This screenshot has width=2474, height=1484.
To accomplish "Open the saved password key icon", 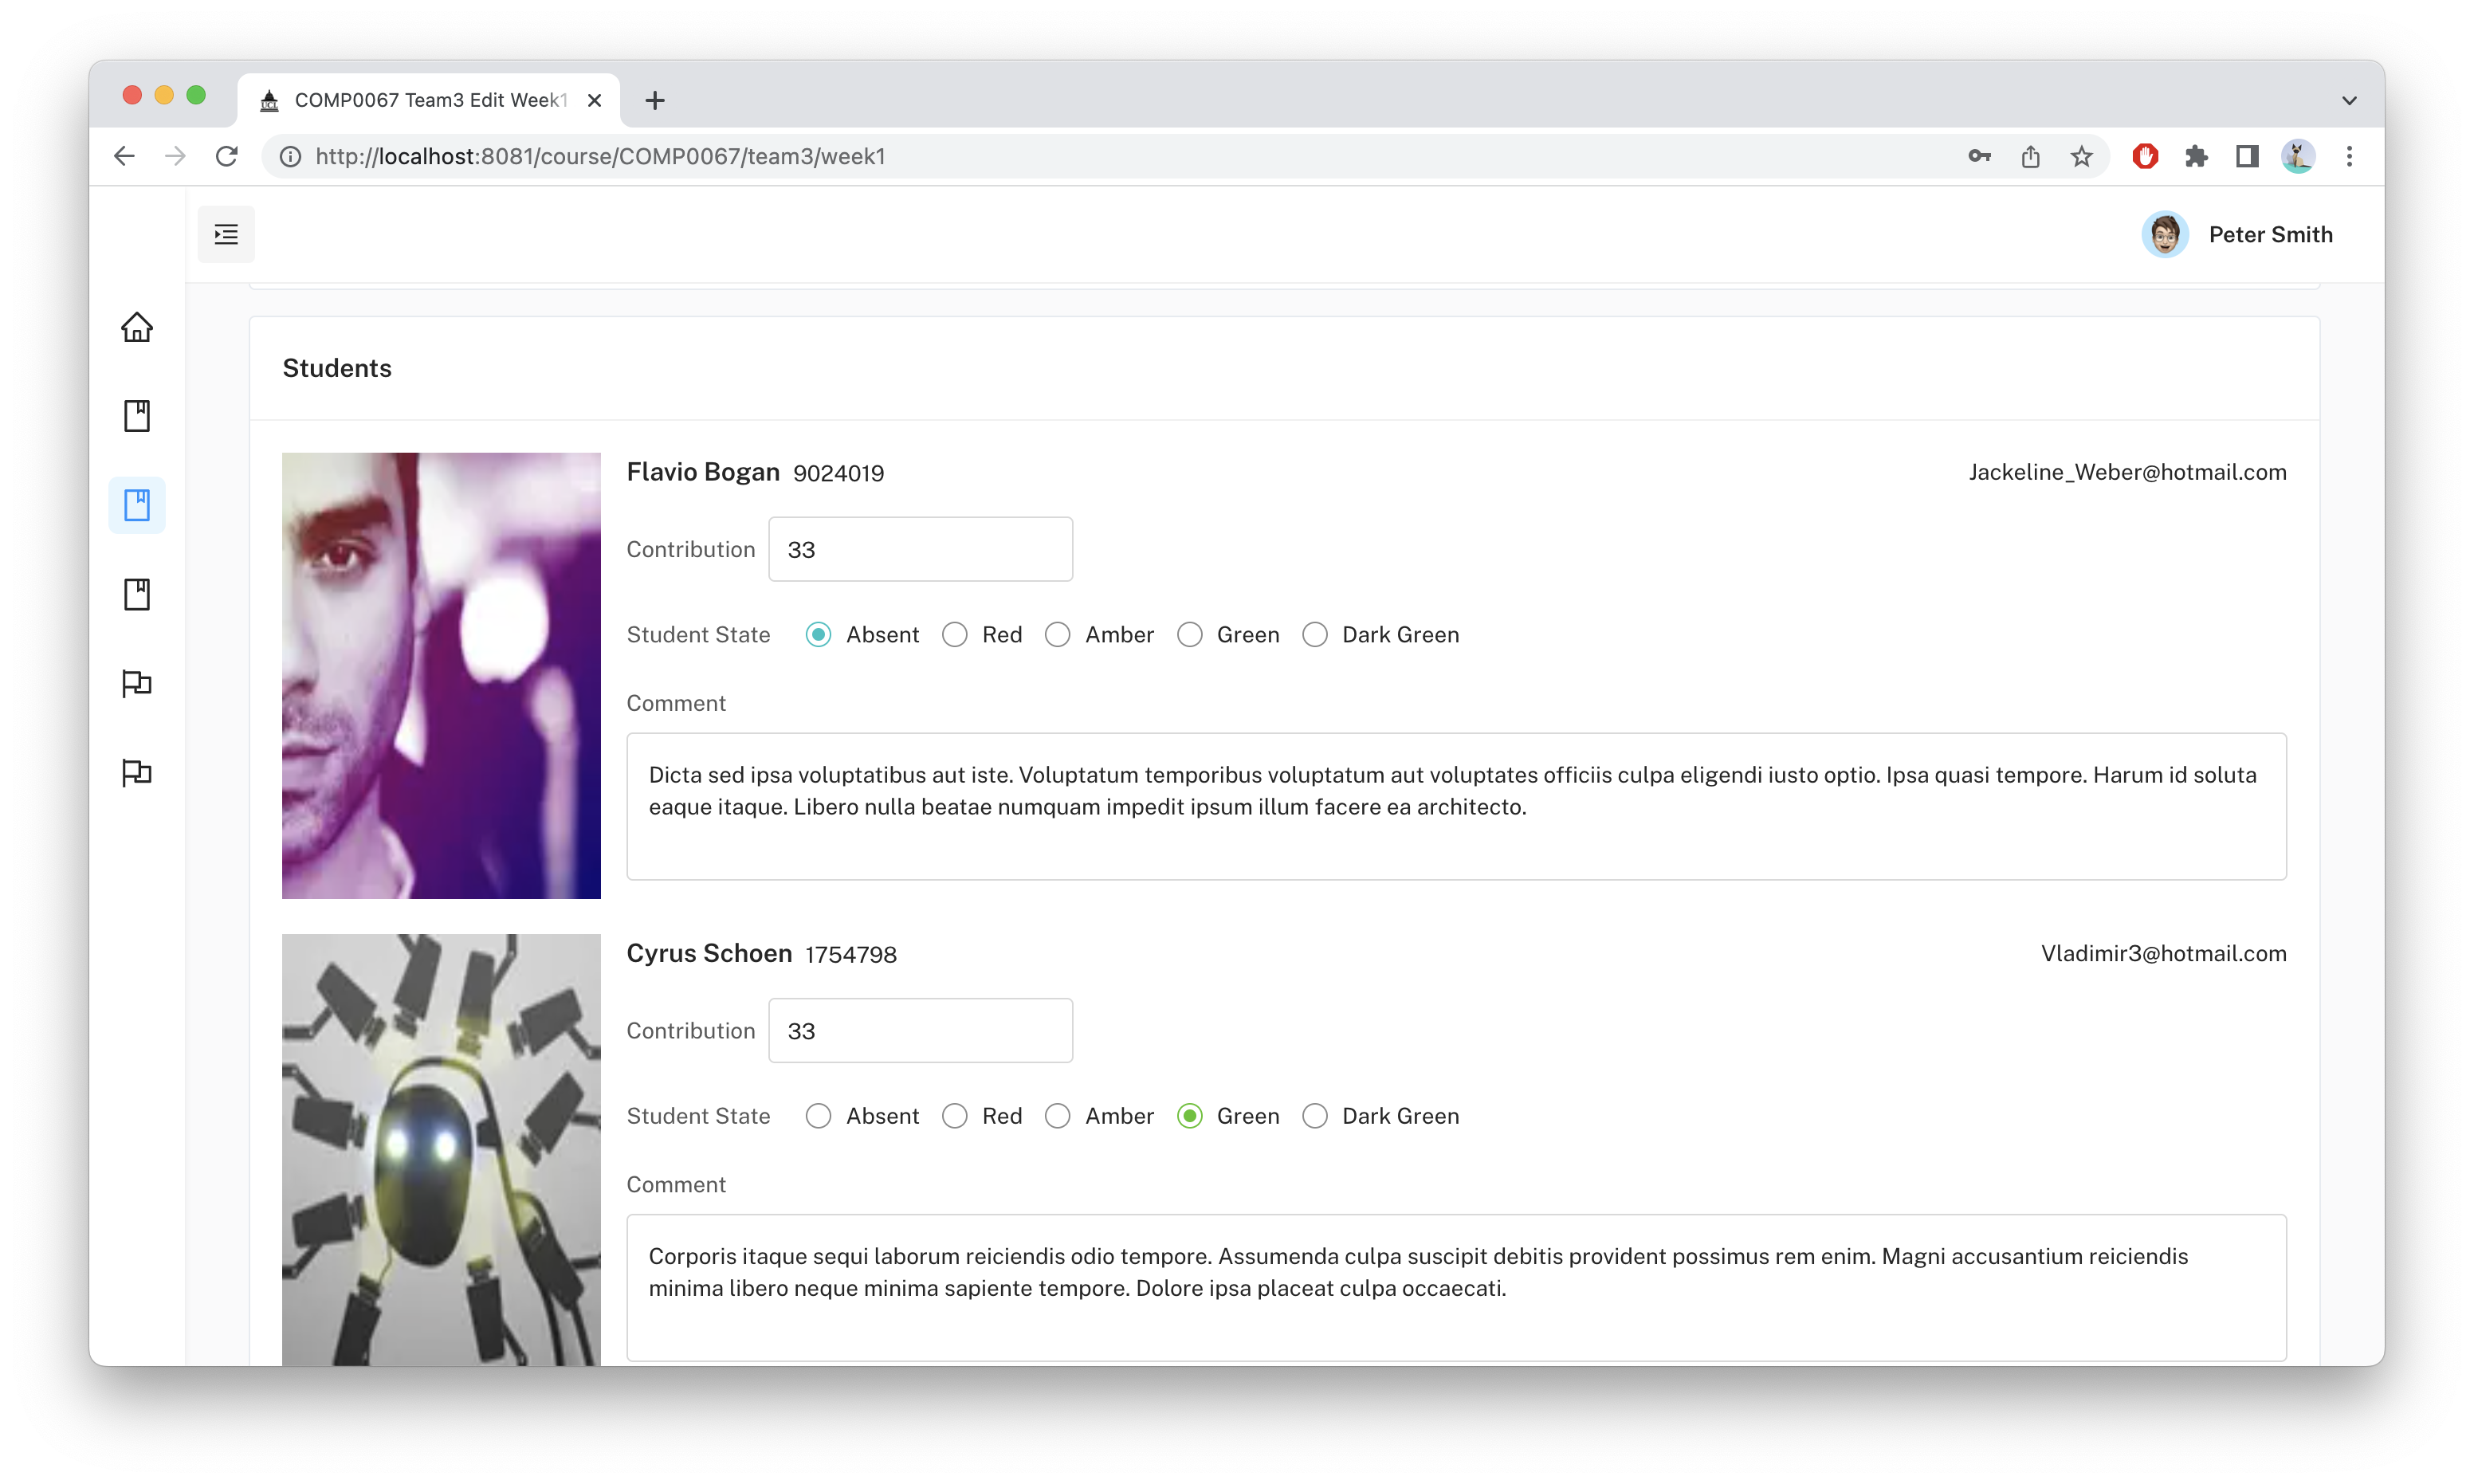I will tap(1979, 156).
